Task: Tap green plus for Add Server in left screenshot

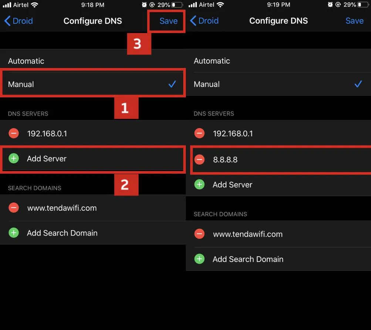Action: tap(14, 159)
